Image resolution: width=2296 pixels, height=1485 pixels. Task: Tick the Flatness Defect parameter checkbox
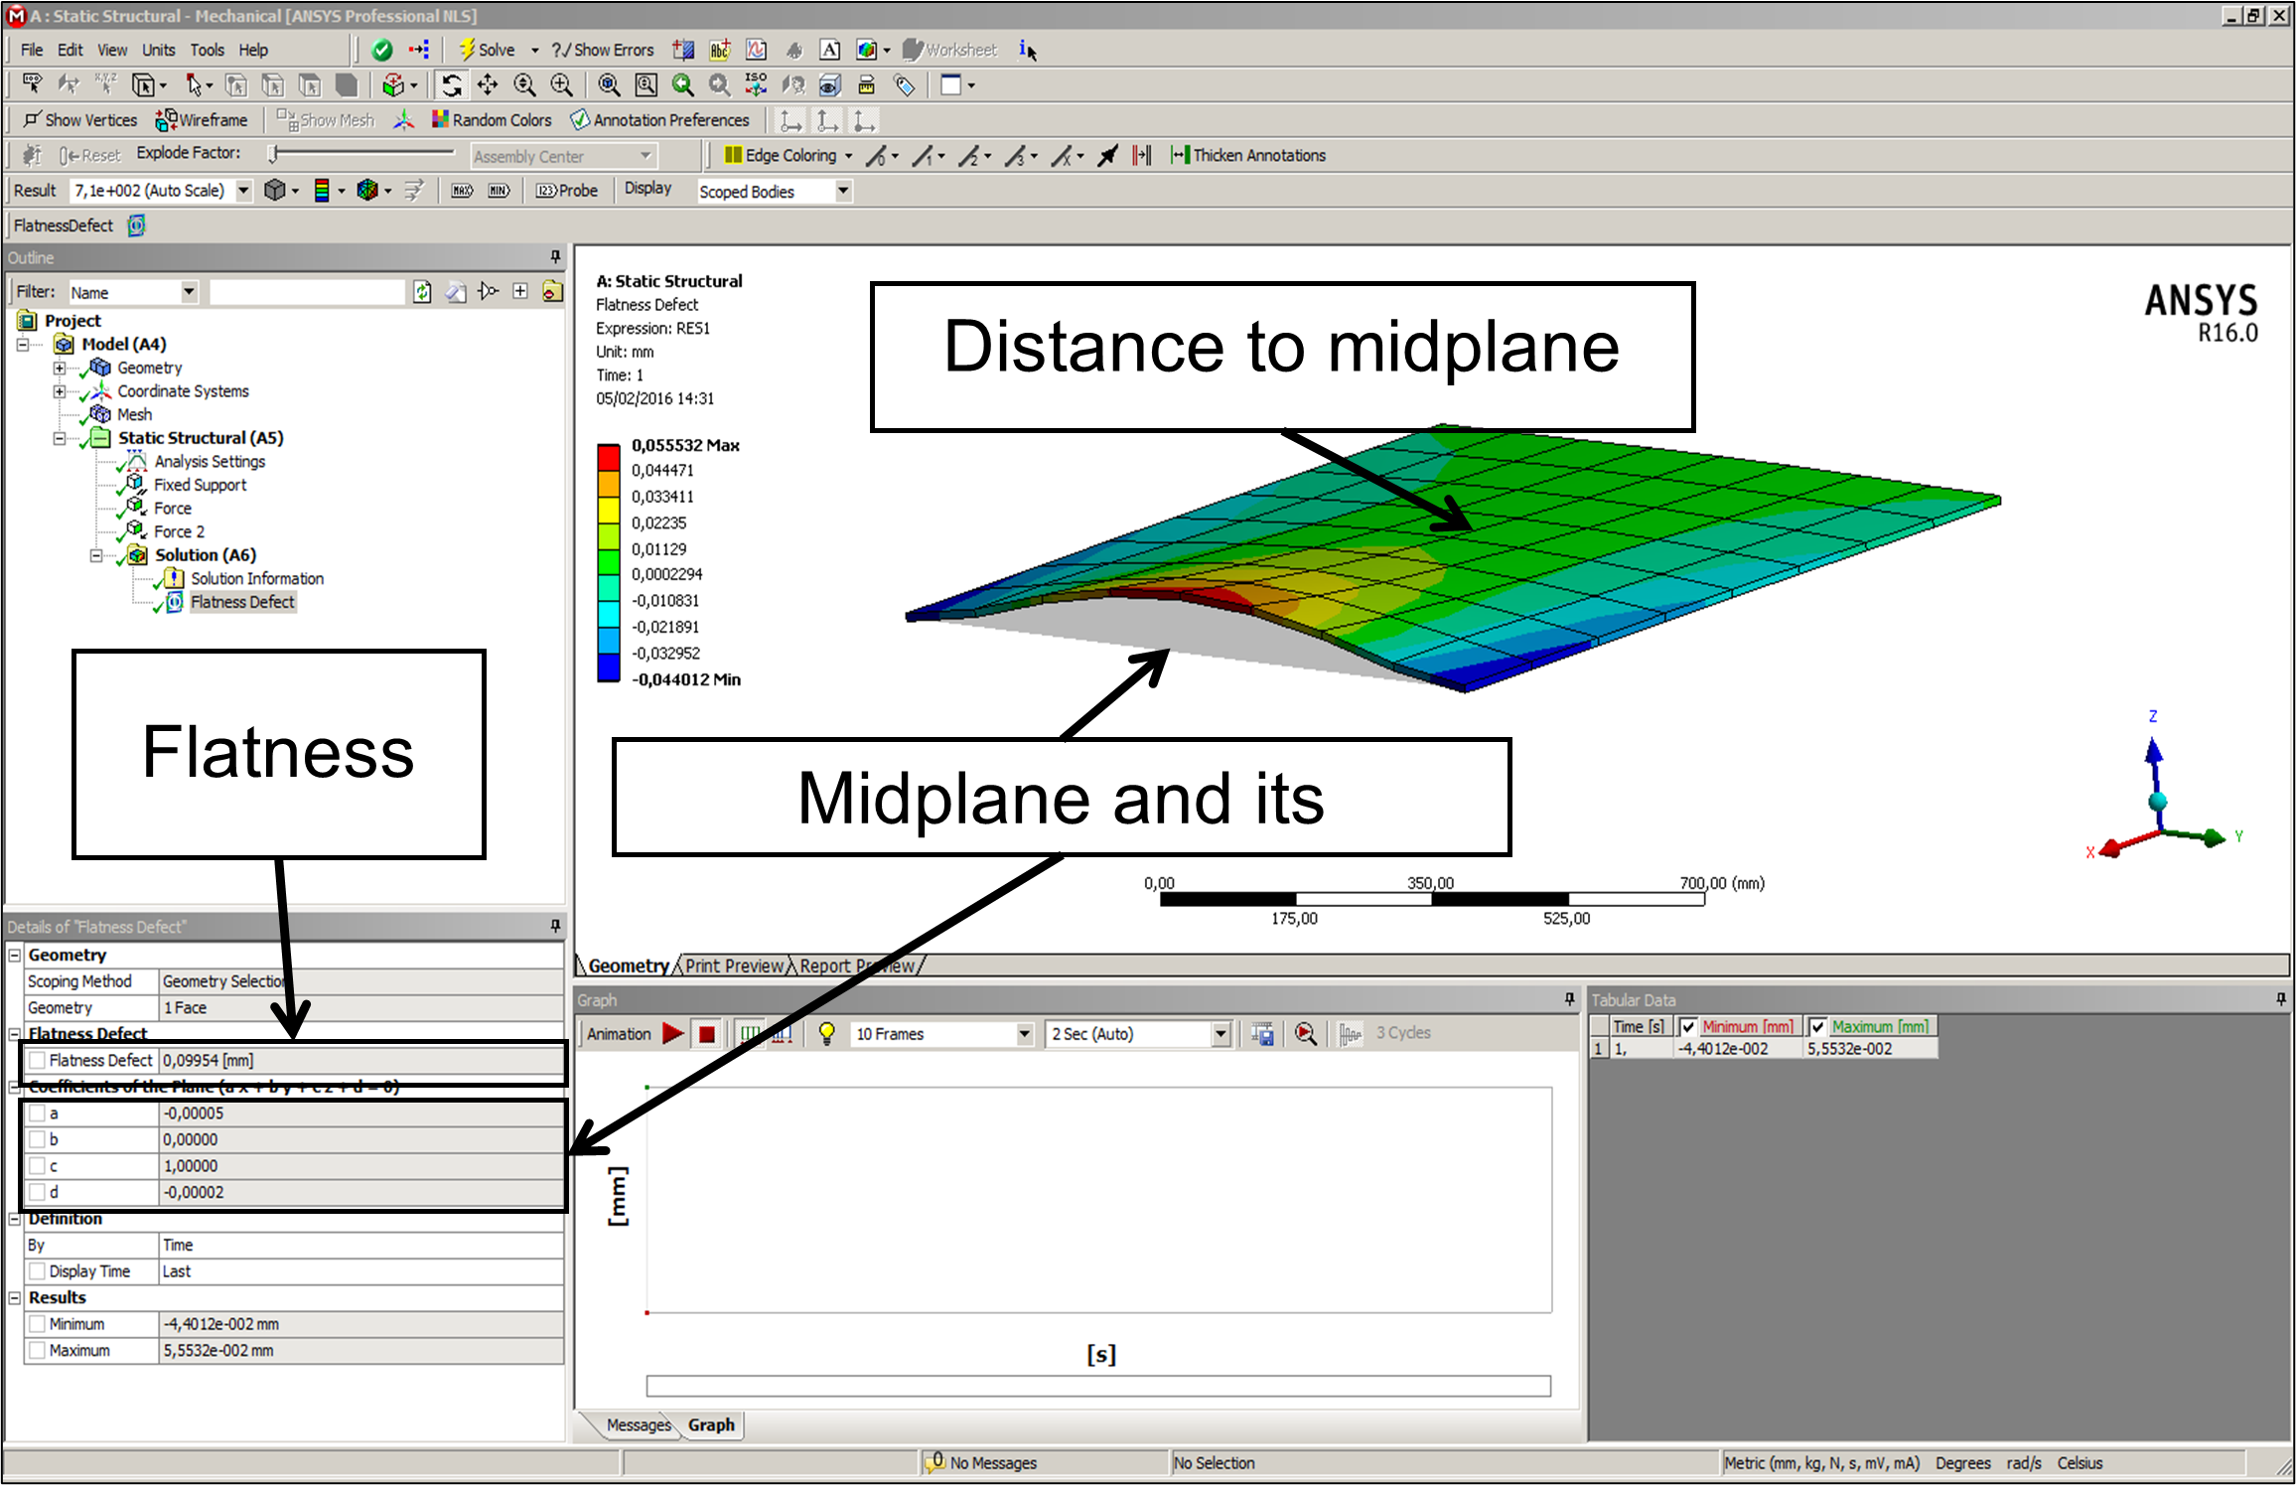(x=38, y=1061)
